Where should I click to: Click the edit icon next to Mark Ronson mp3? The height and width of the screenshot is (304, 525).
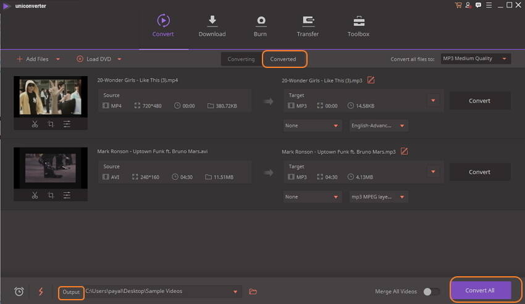coord(404,151)
